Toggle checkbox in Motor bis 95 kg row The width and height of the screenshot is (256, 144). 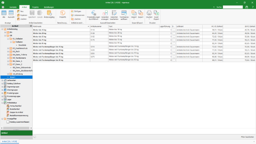(x=174, y=44)
